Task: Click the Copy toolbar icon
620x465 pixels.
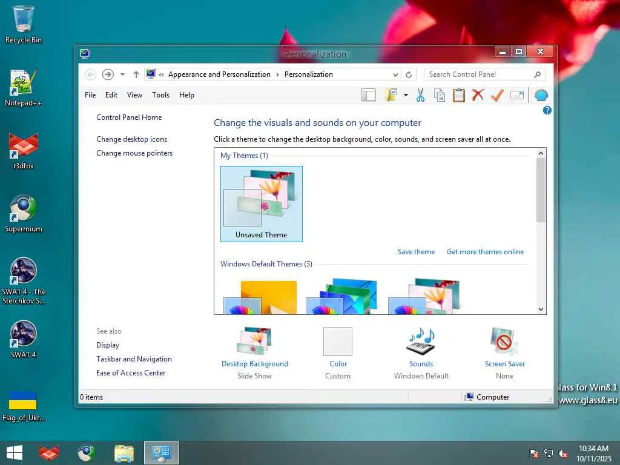Action: [x=440, y=95]
